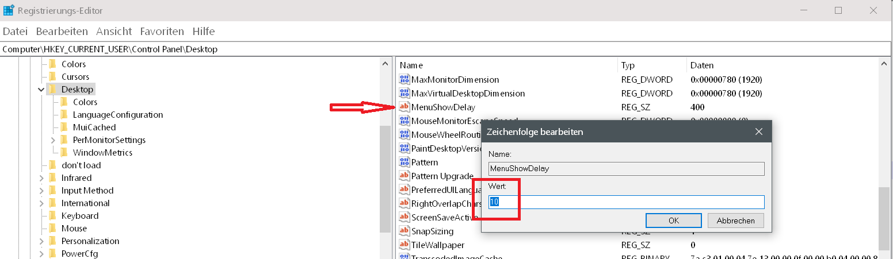Open the Ansicht menu

(114, 32)
